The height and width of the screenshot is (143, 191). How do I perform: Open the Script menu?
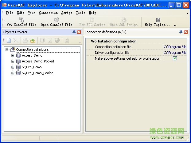pyautogui.click(x=67, y=13)
